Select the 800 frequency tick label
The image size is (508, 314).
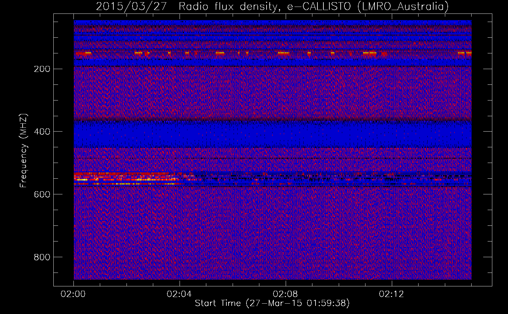click(41, 257)
